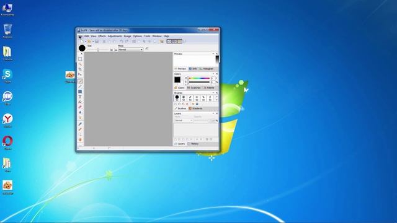Click the black brush preview circle

coord(82,48)
